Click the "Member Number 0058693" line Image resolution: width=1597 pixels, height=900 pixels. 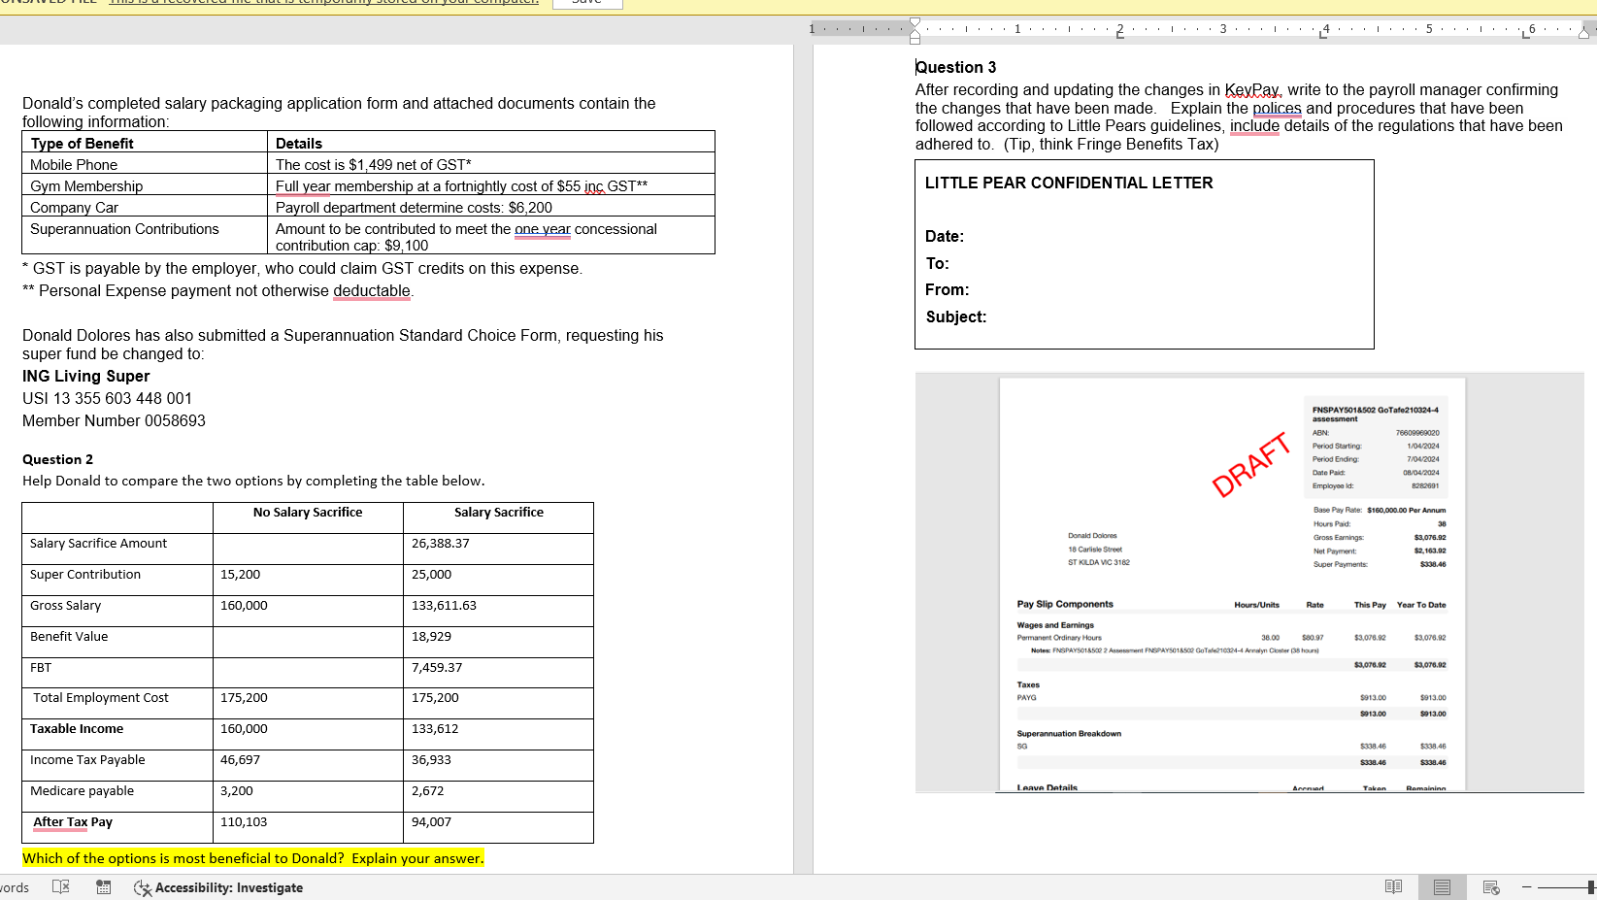coord(114,420)
